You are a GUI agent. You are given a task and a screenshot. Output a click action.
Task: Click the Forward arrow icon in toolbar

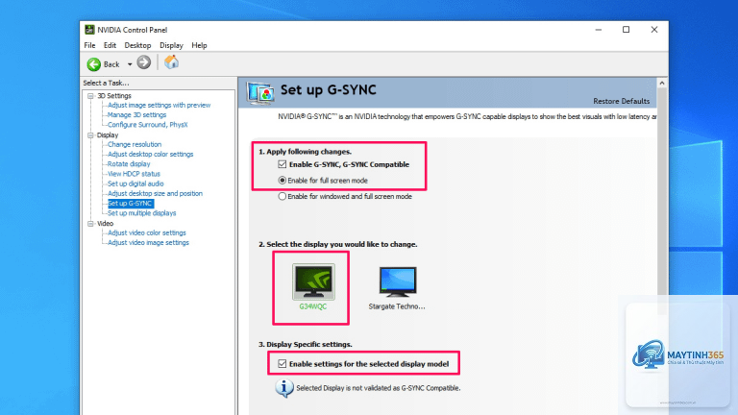pos(144,62)
